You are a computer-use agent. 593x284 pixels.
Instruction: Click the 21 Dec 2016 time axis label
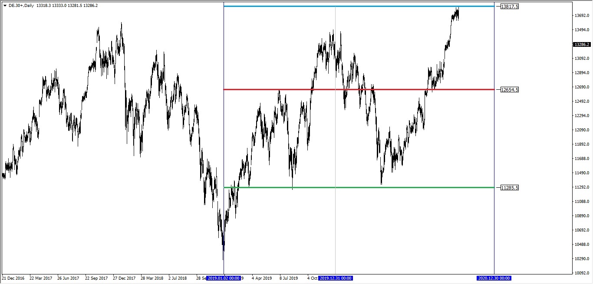[14, 278]
